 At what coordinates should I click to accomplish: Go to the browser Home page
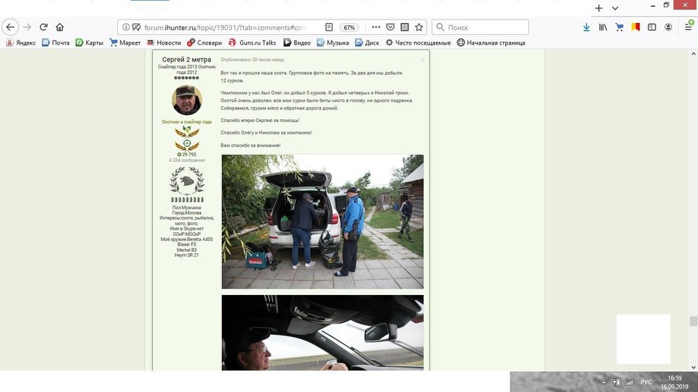[60, 27]
